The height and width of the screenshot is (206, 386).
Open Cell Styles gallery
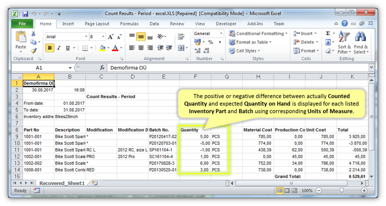tap(244, 51)
